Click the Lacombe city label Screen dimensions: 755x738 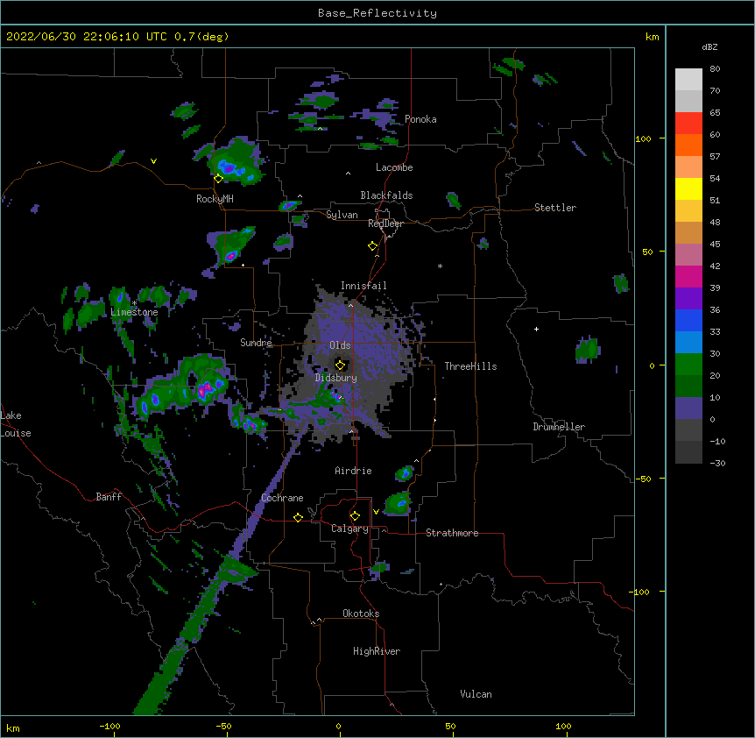click(394, 167)
